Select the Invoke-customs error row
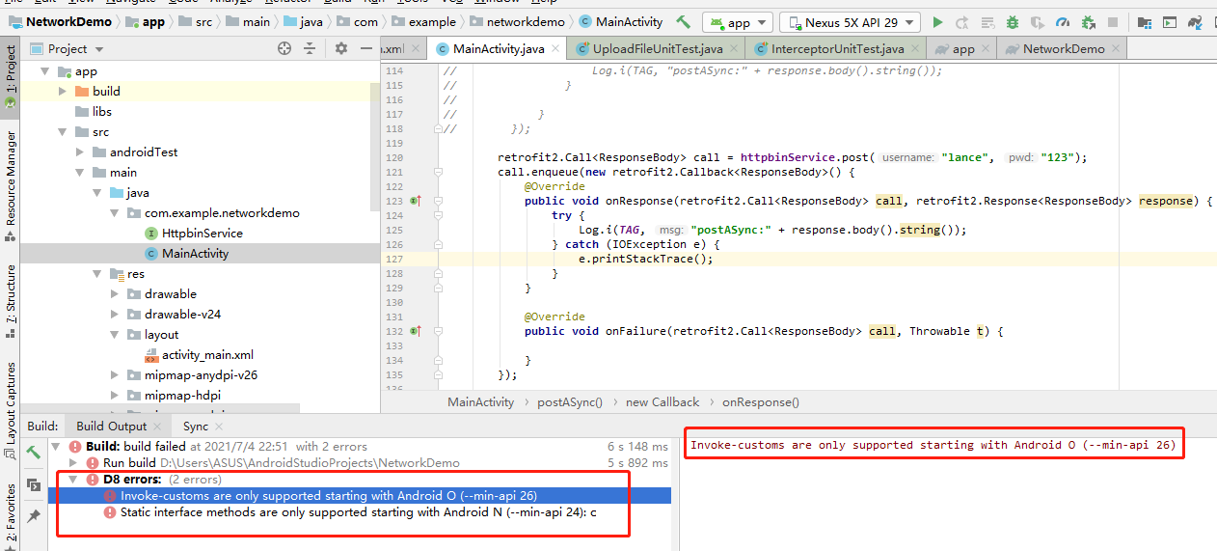 [359, 496]
